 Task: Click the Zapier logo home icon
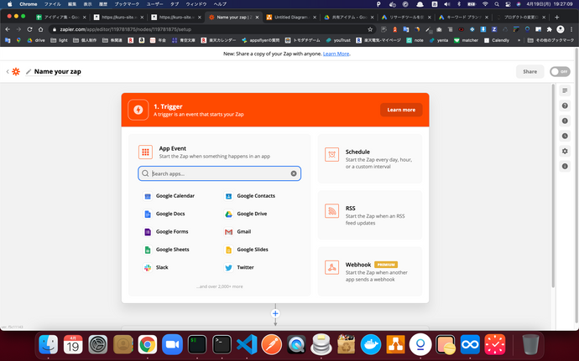point(16,71)
